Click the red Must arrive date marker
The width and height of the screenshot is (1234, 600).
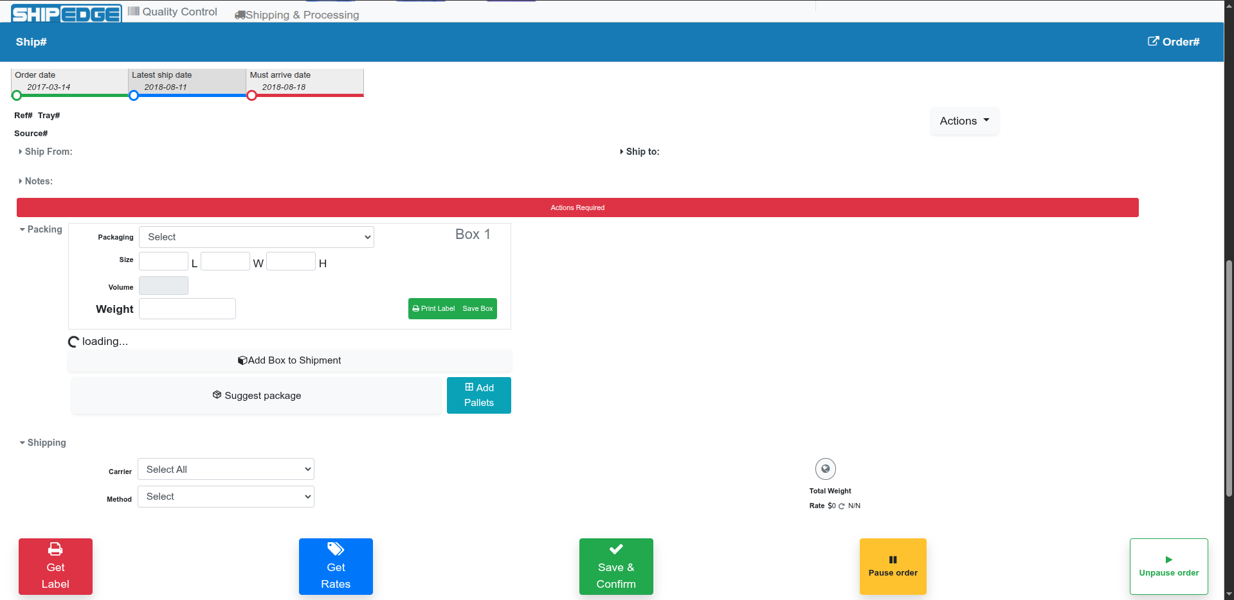pos(251,96)
